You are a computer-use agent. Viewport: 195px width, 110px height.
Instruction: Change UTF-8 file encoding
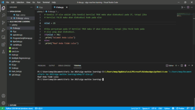pos(154,108)
